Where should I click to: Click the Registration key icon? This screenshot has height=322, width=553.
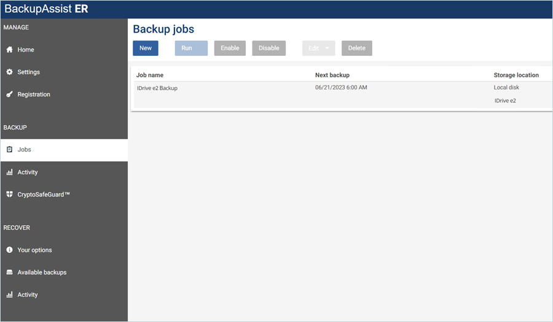9,94
